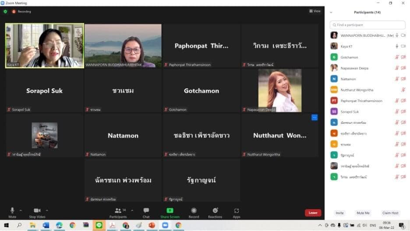
Task: Open the Apps icon in the toolbar
Action: (x=237, y=210)
